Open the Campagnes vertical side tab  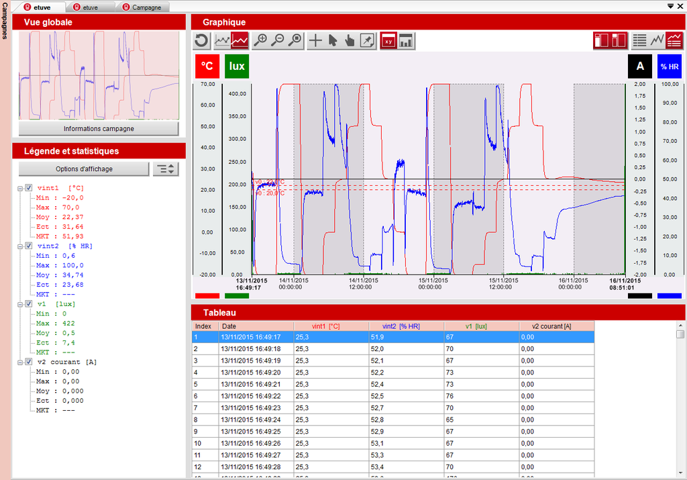(x=5, y=21)
